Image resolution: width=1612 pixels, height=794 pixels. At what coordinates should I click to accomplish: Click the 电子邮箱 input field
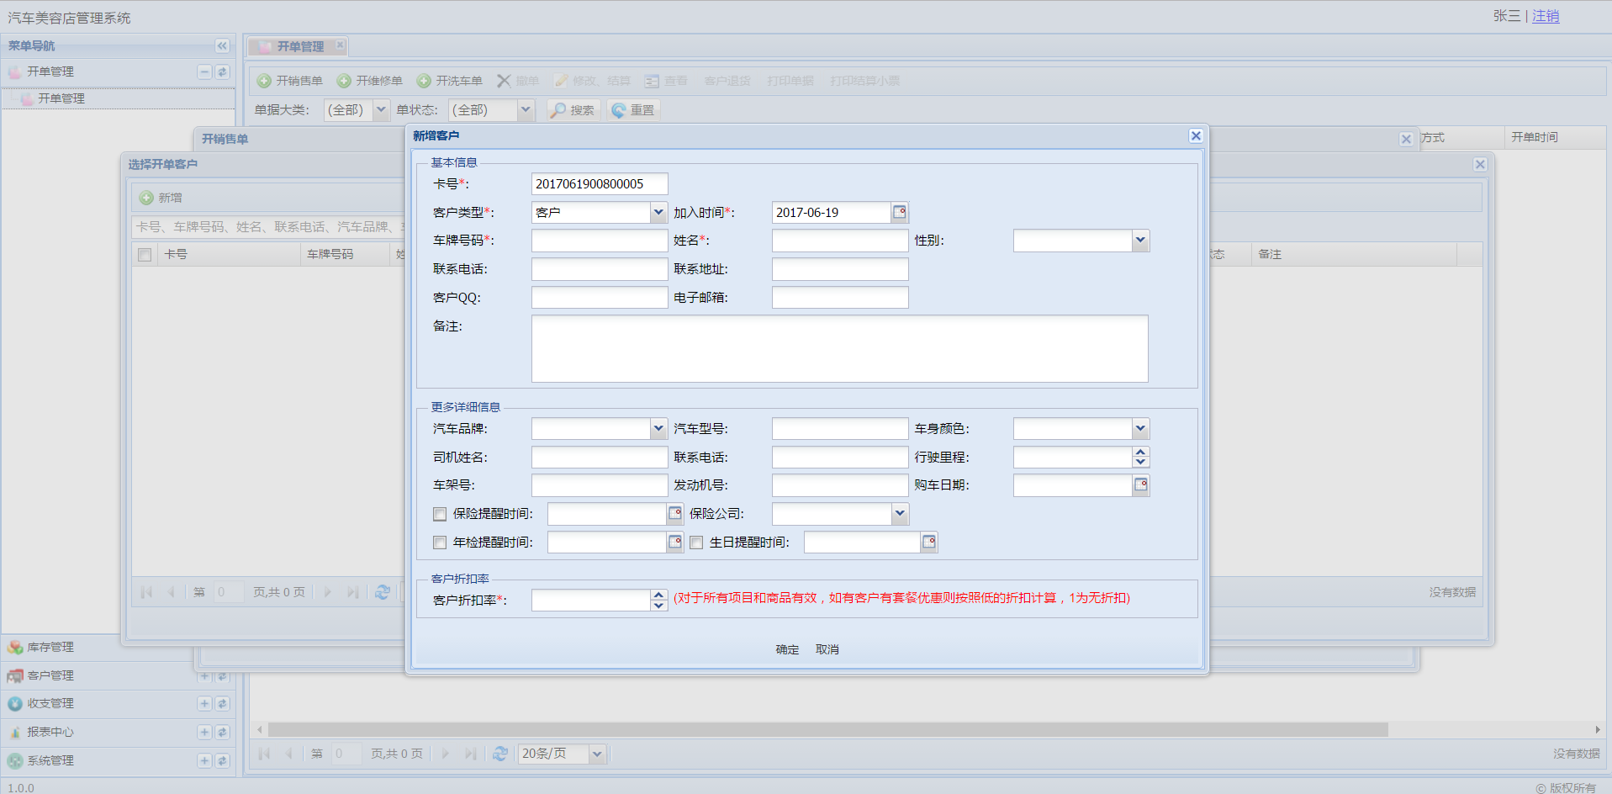840,298
